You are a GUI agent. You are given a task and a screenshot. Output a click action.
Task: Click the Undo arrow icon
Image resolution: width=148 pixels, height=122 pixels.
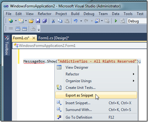(x=76, y=21)
